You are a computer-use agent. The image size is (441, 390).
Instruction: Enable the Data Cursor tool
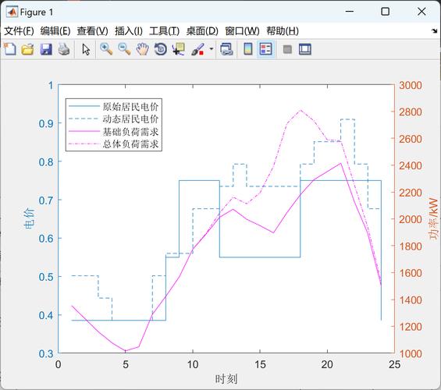[x=179, y=49]
